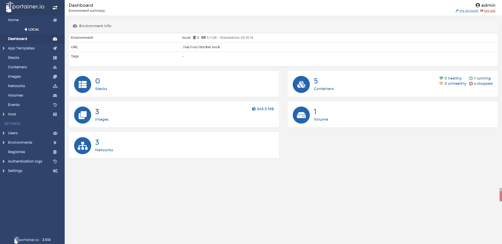Click the '0 unhealthy' status text
Image resolution: width=502 pixels, height=244 pixels.
click(455, 84)
